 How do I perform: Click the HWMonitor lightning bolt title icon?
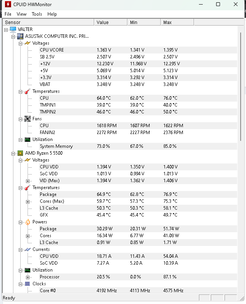[8, 4]
